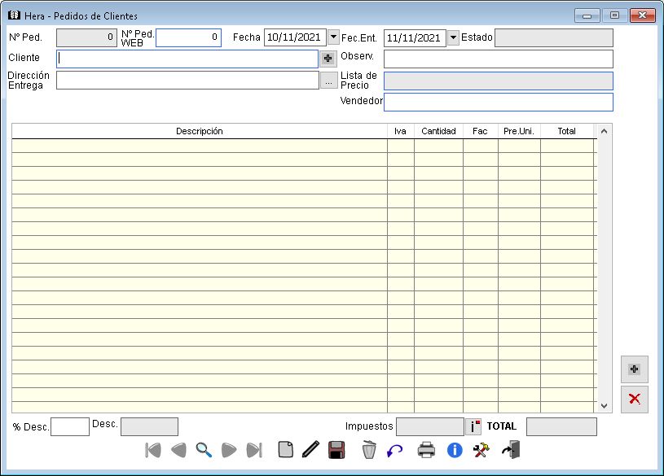Go to the next record
Viewport: 664px width, 476px height.
tap(229, 450)
